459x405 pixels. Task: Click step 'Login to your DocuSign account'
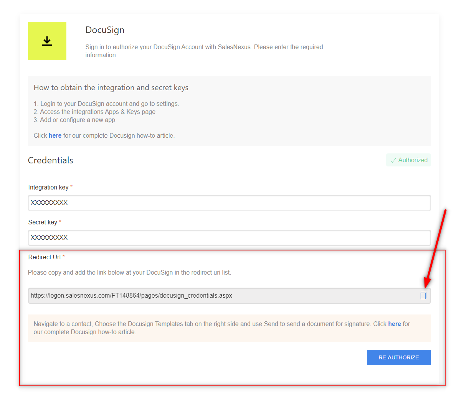point(106,104)
